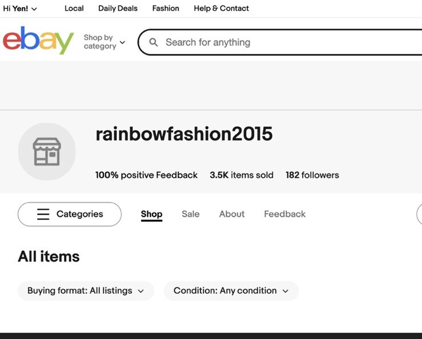
Task: Click the search magnifier icon
Action: tap(154, 42)
